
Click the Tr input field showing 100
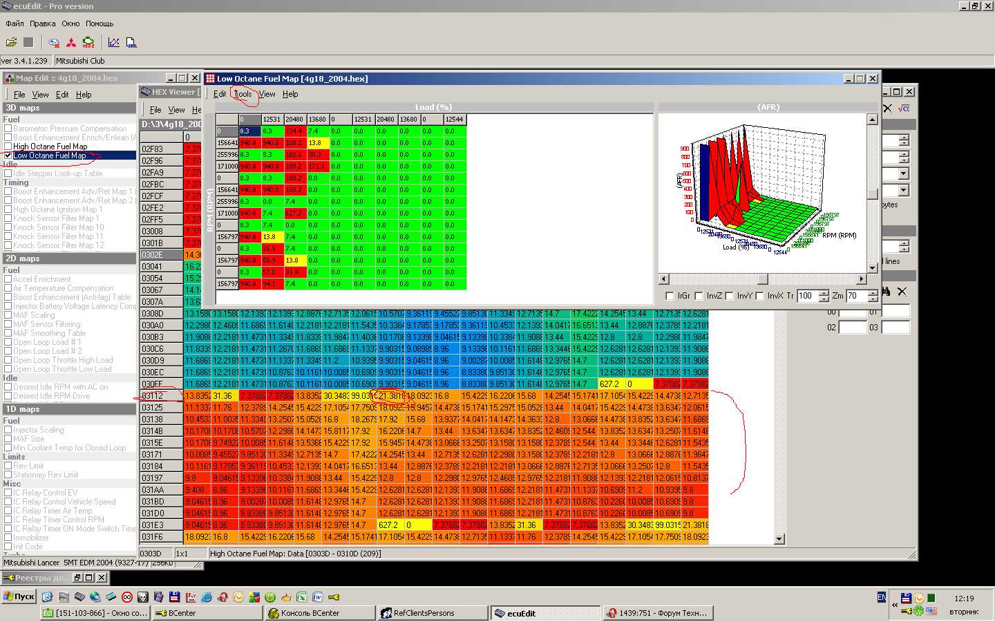pos(807,296)
